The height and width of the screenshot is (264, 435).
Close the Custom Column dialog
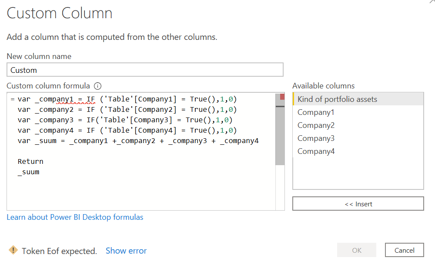tap(432, 2)
